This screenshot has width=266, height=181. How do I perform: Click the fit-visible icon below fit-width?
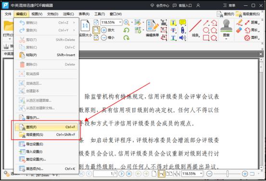[96, 37]
